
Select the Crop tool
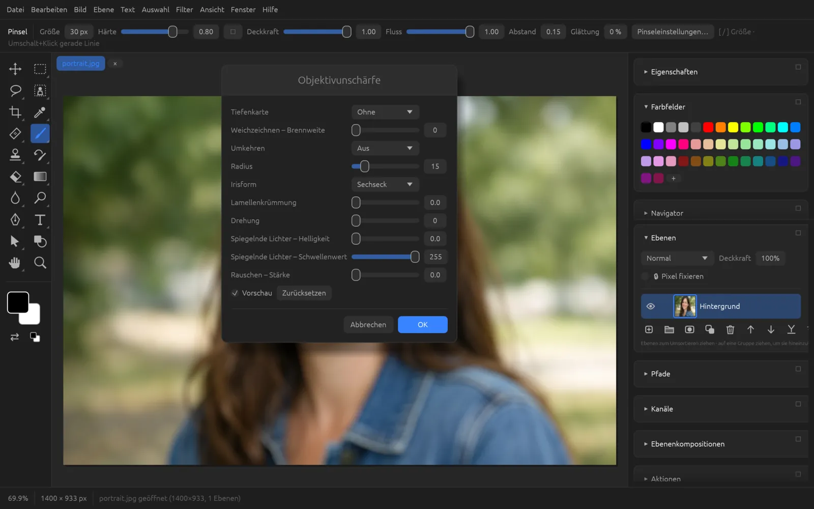click(x=15, y=112)
